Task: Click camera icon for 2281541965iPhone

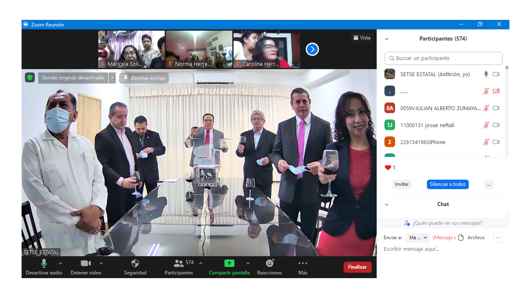Action: pyautogui.click(x=496, y=142)
